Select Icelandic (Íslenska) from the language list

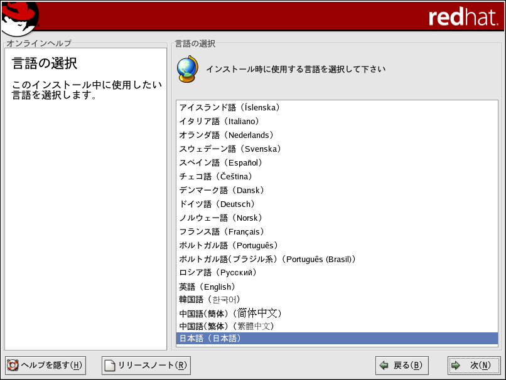coord(230,107)
